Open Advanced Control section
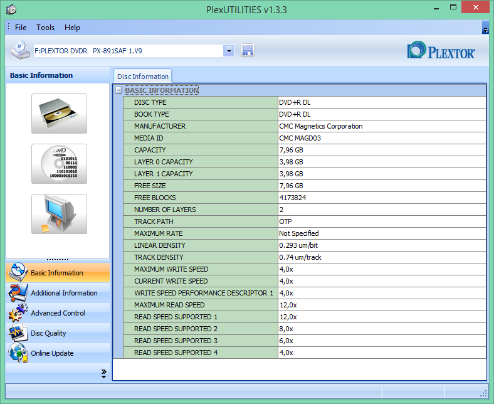This screenshot has height=404, width=494. tap(58, 313)
